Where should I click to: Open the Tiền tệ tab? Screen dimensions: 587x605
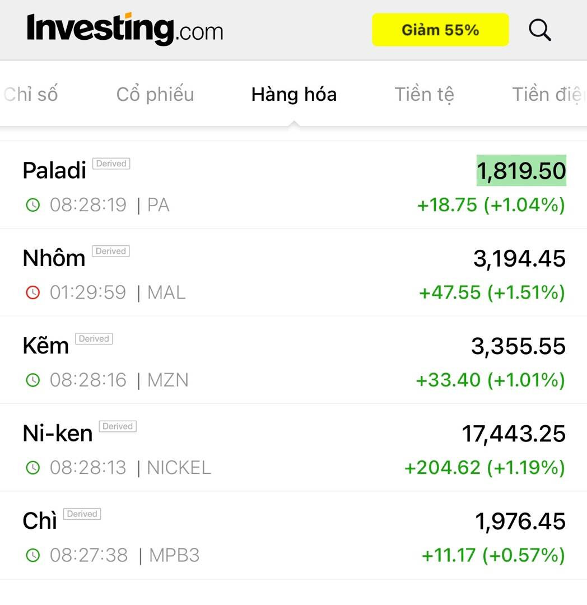pos(424,94)
